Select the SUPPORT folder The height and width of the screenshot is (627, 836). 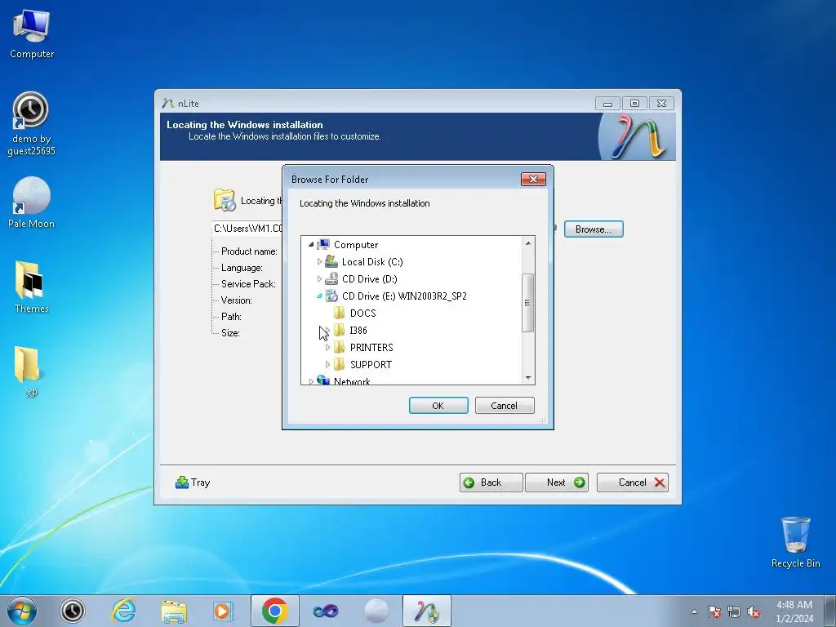371,364
